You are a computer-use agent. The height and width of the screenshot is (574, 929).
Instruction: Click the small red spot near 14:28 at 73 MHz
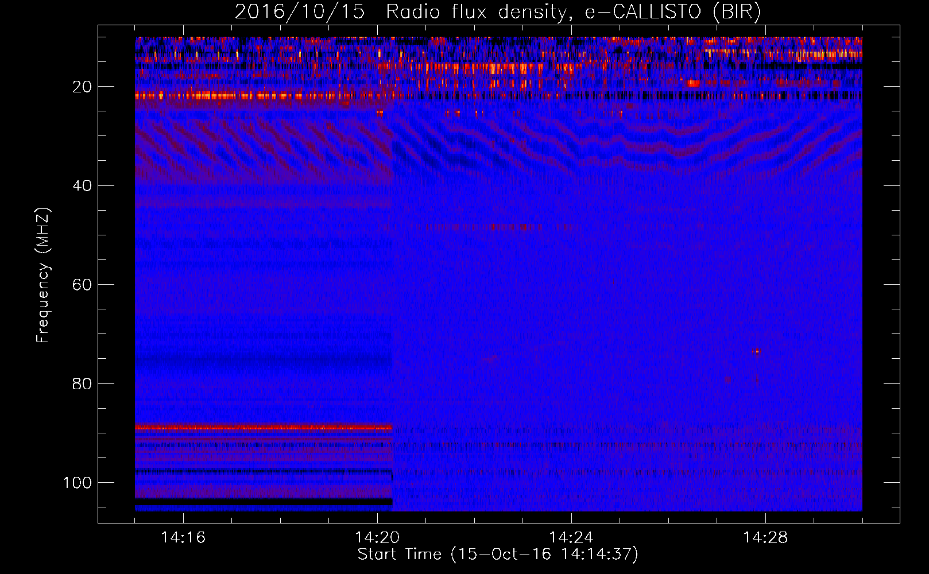(x=756, y=351)
